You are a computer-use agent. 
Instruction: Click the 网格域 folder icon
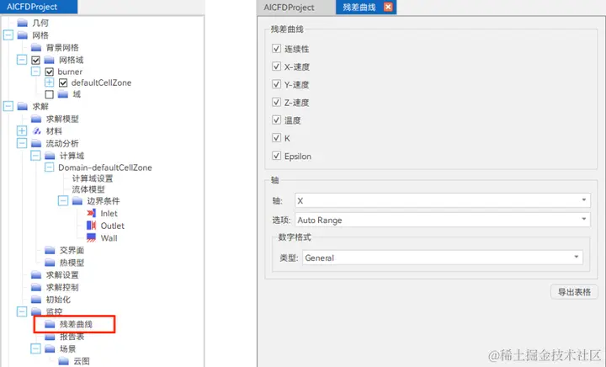tap(49, 60)
